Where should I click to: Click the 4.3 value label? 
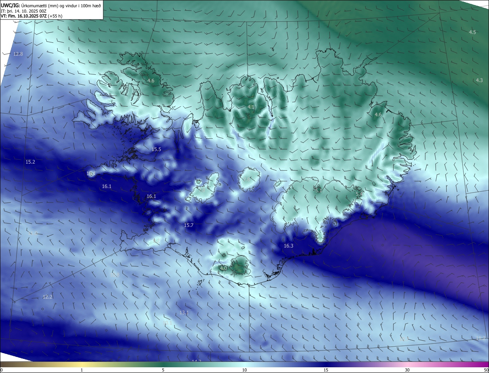click(479, 80)
